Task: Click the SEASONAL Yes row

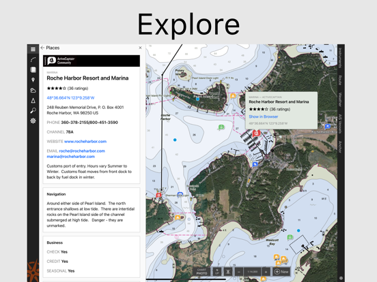Action: click(x=61, y=271)
